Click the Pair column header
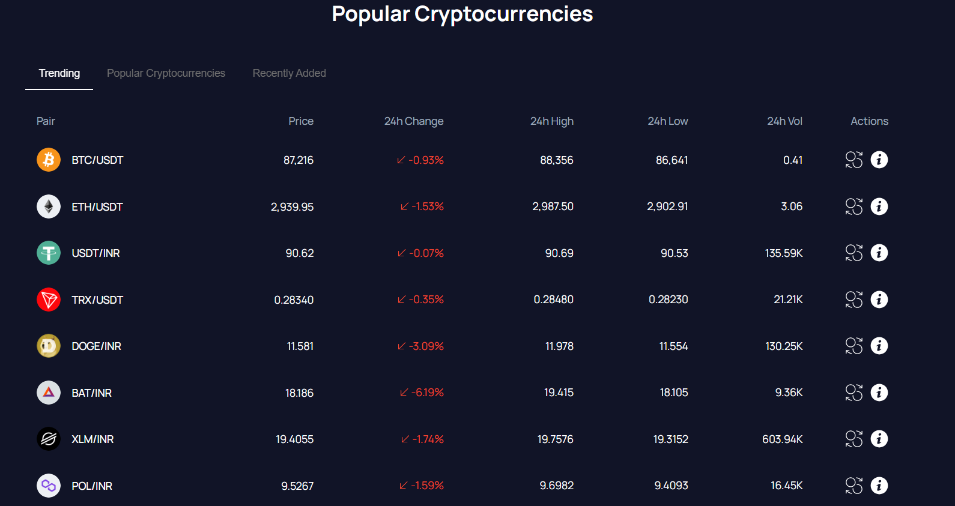 coord(46,121)
